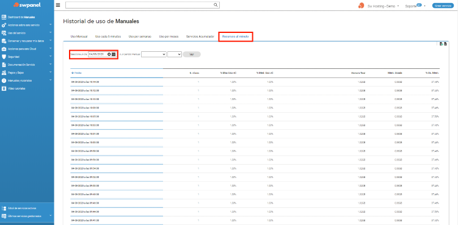Open Video tutoriales link
This screenshot has height=225, width=458.
coord(16,88)
